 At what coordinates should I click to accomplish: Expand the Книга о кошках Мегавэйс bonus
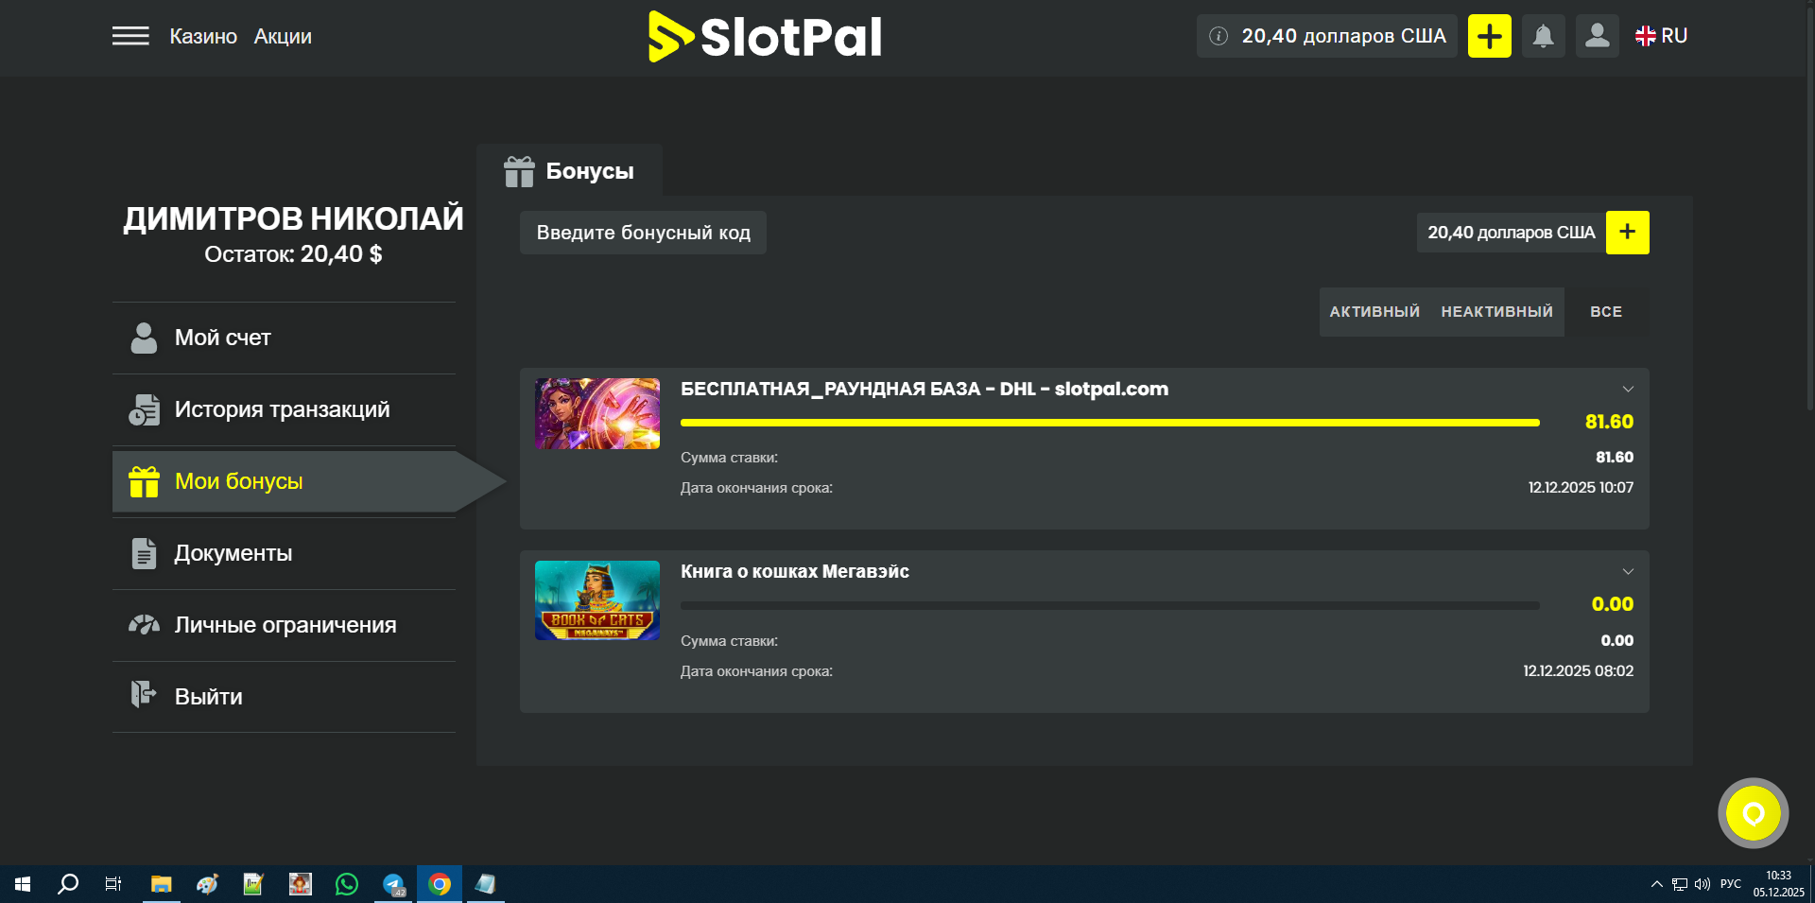[x=1628, y=572]
